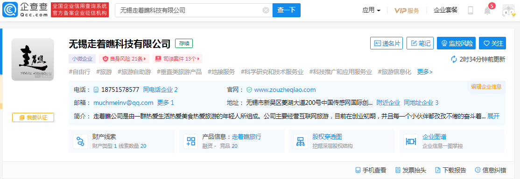Open 企业套餐 menu item
This screenshot has width=520, height=179.
[445, 10]
